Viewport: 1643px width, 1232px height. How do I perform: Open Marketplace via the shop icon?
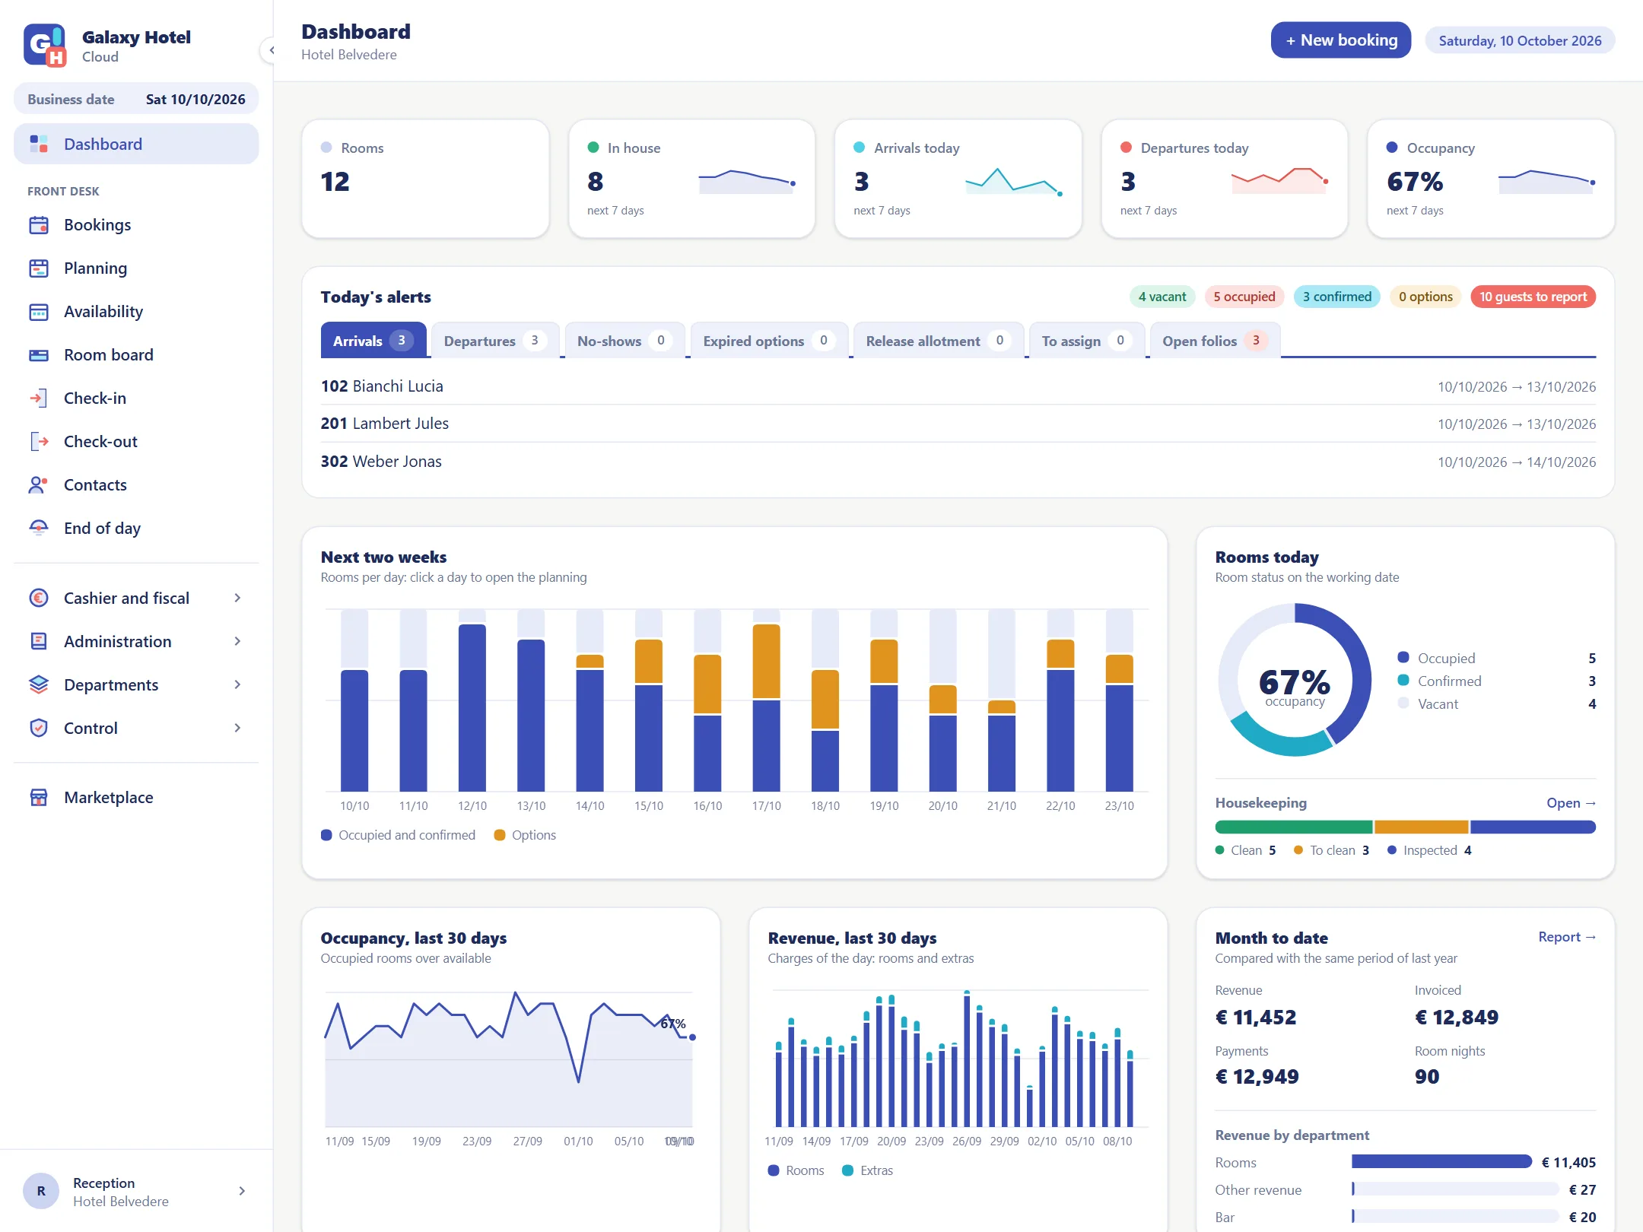tap(39, 798)
